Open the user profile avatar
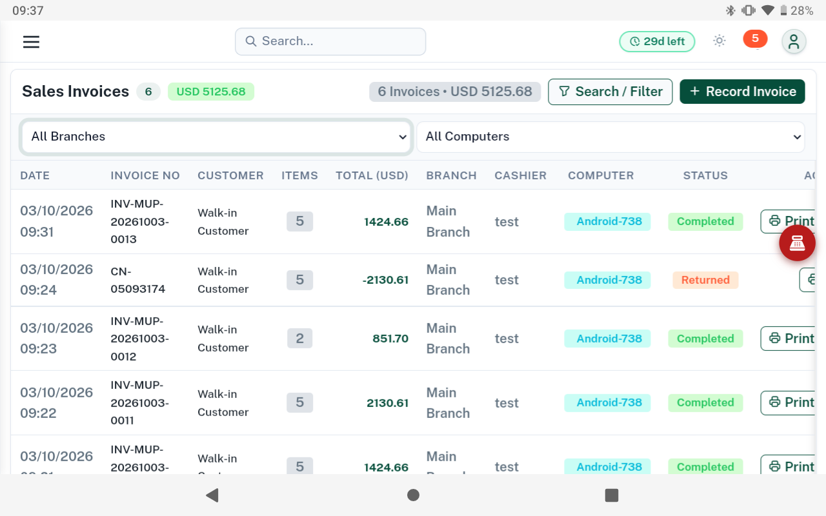Image resolution: width=826 pixels, height=516 pixels. point(794,42)
